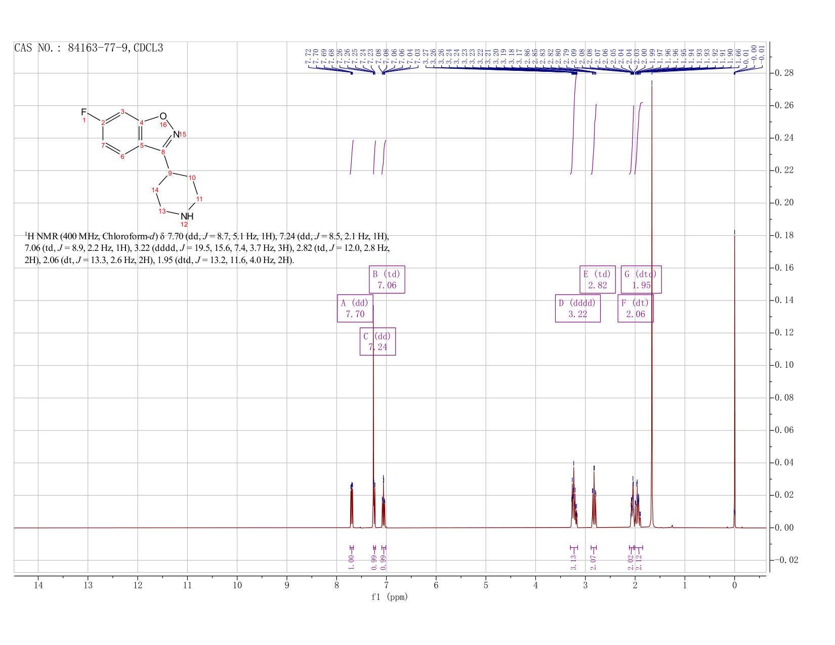Click integral value 2.07 below 2.82 peak
Viewport: 835px width, 645px height.
[594, 563]
